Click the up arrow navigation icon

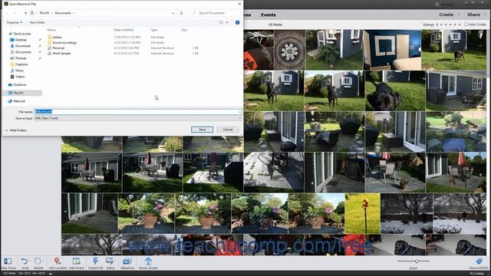pyautogui.click(x=25, y=13)
